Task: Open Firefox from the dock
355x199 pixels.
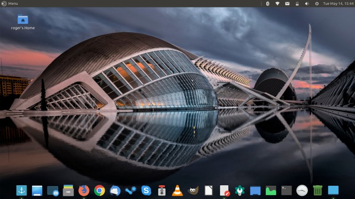Action: click(84, 191)
